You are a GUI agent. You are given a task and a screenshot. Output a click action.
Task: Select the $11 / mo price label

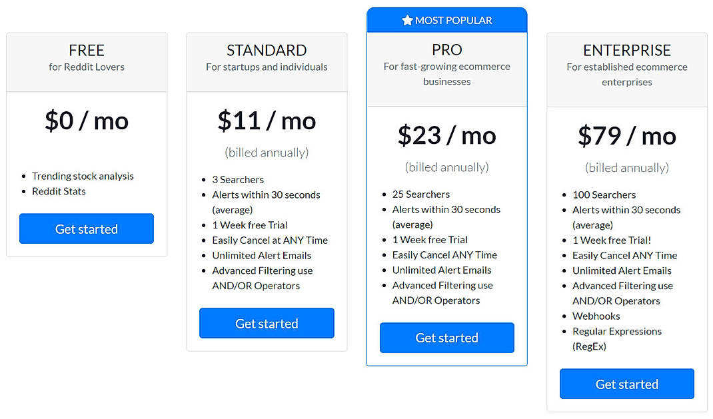pos(267,121)
